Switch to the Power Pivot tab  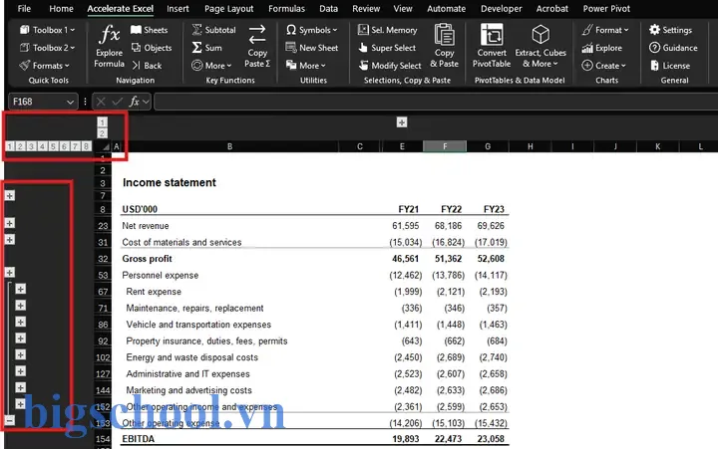coord(606,8)
